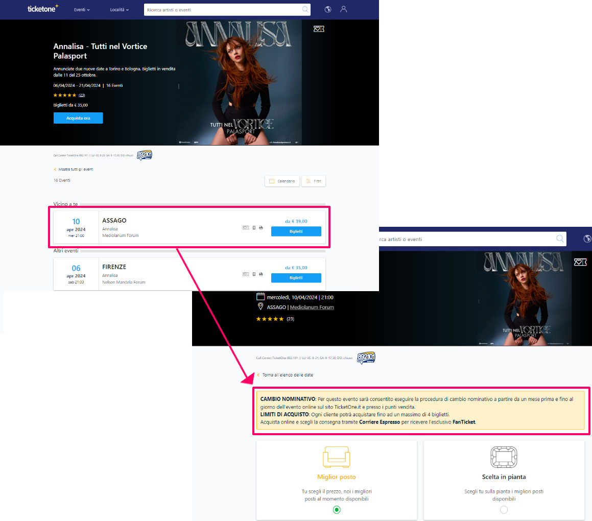This screenshot has width=592, height=521.
Task: Click the Mostra tutti gli eventi link
Action: (x=76, y=169)
